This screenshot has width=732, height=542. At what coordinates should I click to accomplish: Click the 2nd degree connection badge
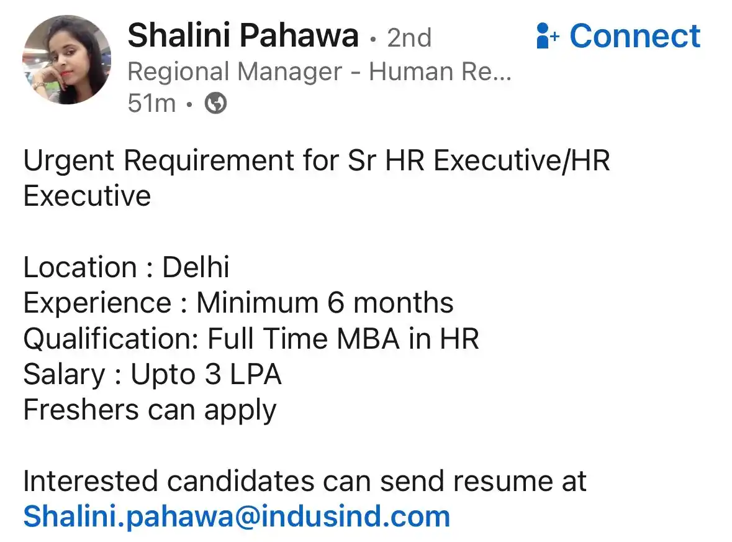pos(409,38)
